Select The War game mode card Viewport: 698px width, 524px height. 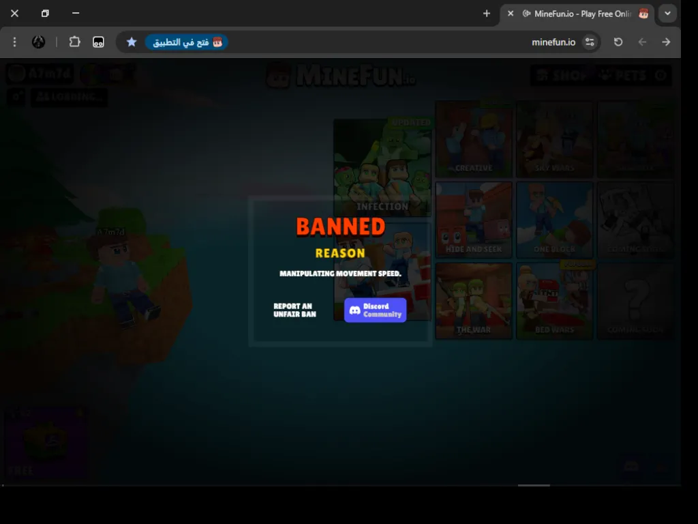[x=474, y=301]
